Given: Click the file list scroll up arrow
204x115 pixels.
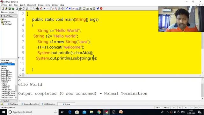Looking at the screenshot, I should (x=16, y=61).
